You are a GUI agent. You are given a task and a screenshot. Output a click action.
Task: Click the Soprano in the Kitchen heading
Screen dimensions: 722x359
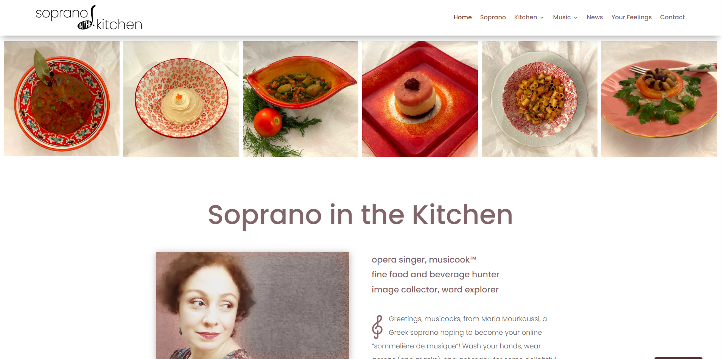(x=360, y=215)
